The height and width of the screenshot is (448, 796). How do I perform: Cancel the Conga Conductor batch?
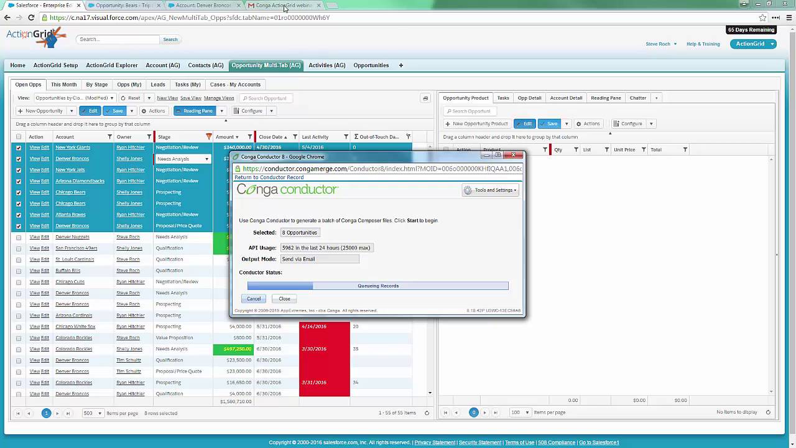[x=254, y=299]
